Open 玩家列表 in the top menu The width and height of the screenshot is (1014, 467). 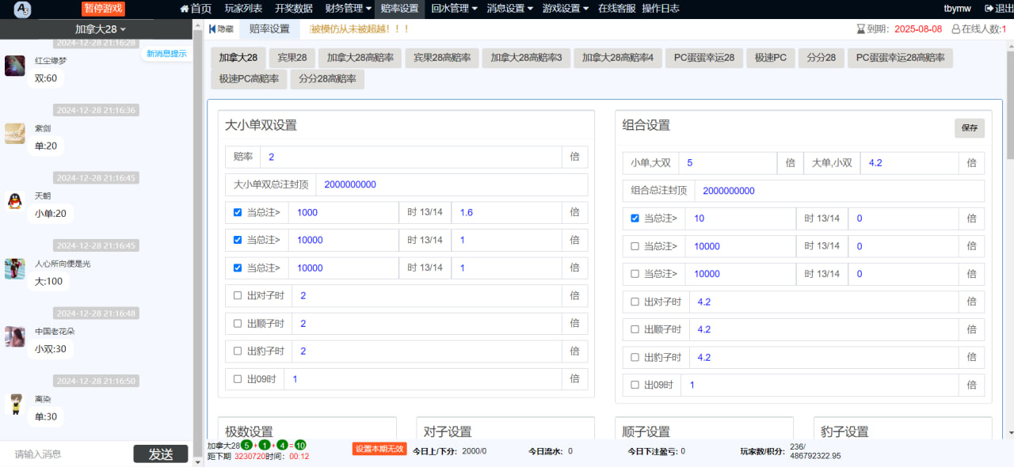pyautogui.click(x=243, y=9)
